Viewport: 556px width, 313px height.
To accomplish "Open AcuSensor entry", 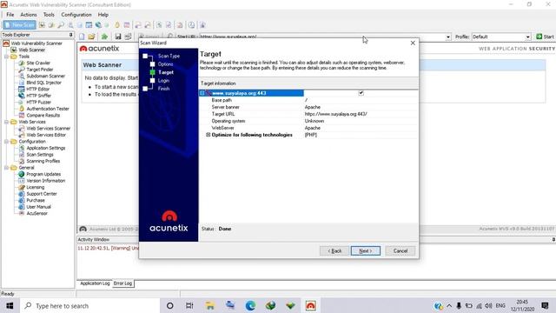I will point(36,213).
